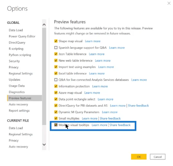Uncheck Shape map visual checkbox
The height and width of the screenshot is (166, 173).
(x=56, y=41)
